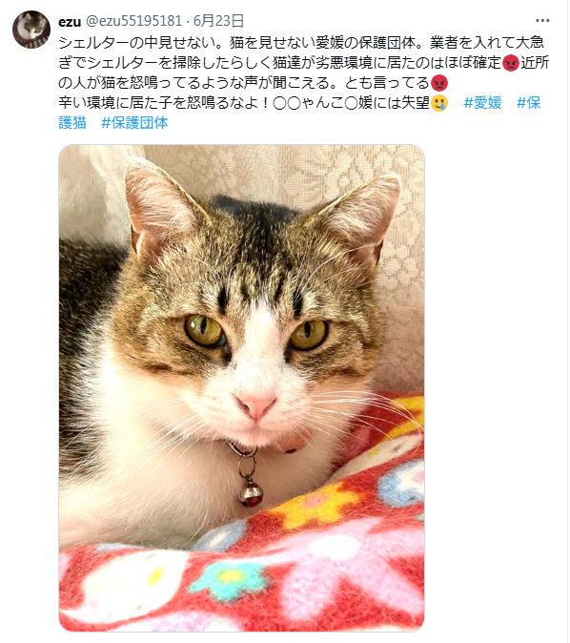The width and height of the screenshot is (570, 643).
Task: Click the angry emoji after とも言ってる
Action: click(439, 83)
